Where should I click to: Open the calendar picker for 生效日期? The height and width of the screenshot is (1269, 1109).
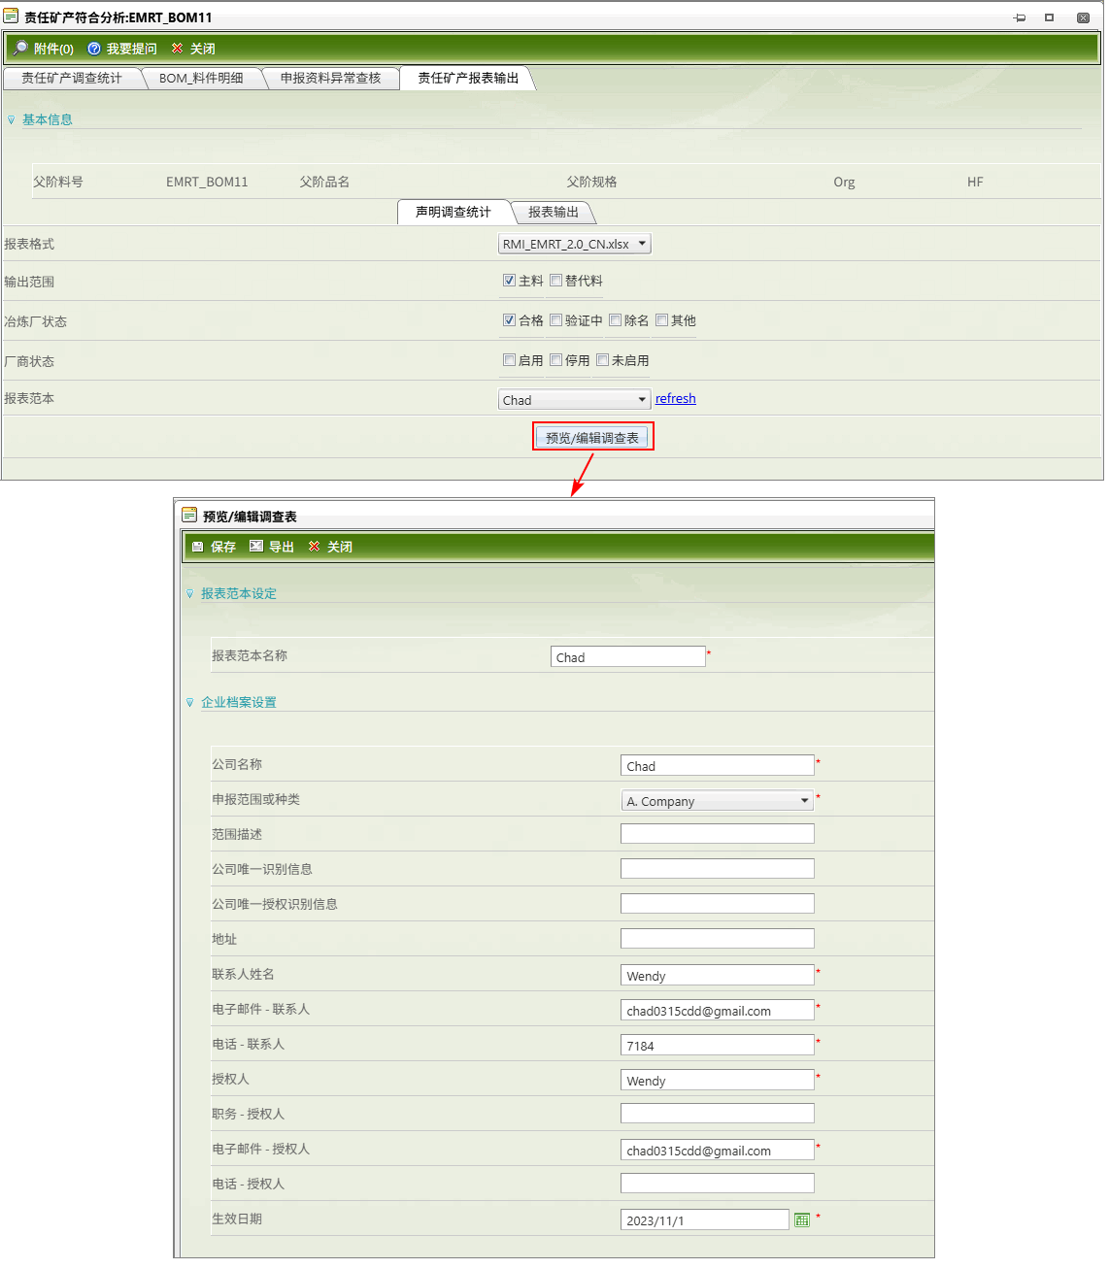click(x=802, y=1220)
